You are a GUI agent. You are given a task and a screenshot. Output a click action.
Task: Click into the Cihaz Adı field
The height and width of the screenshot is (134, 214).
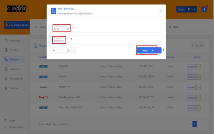[x=107, y=40]
